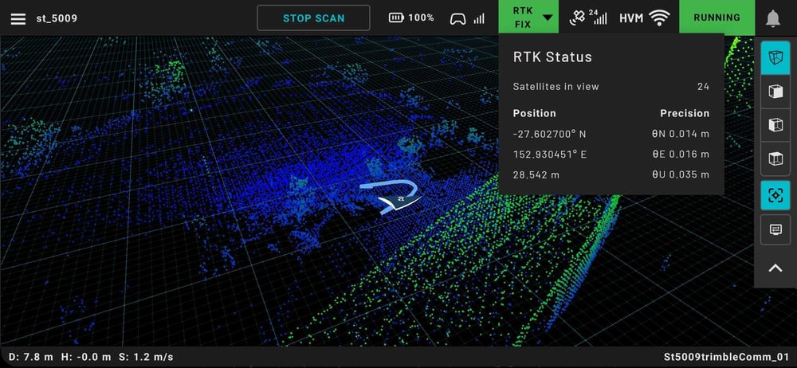Toggle the center-on-scanner tracking button

[x=775, y=195]
